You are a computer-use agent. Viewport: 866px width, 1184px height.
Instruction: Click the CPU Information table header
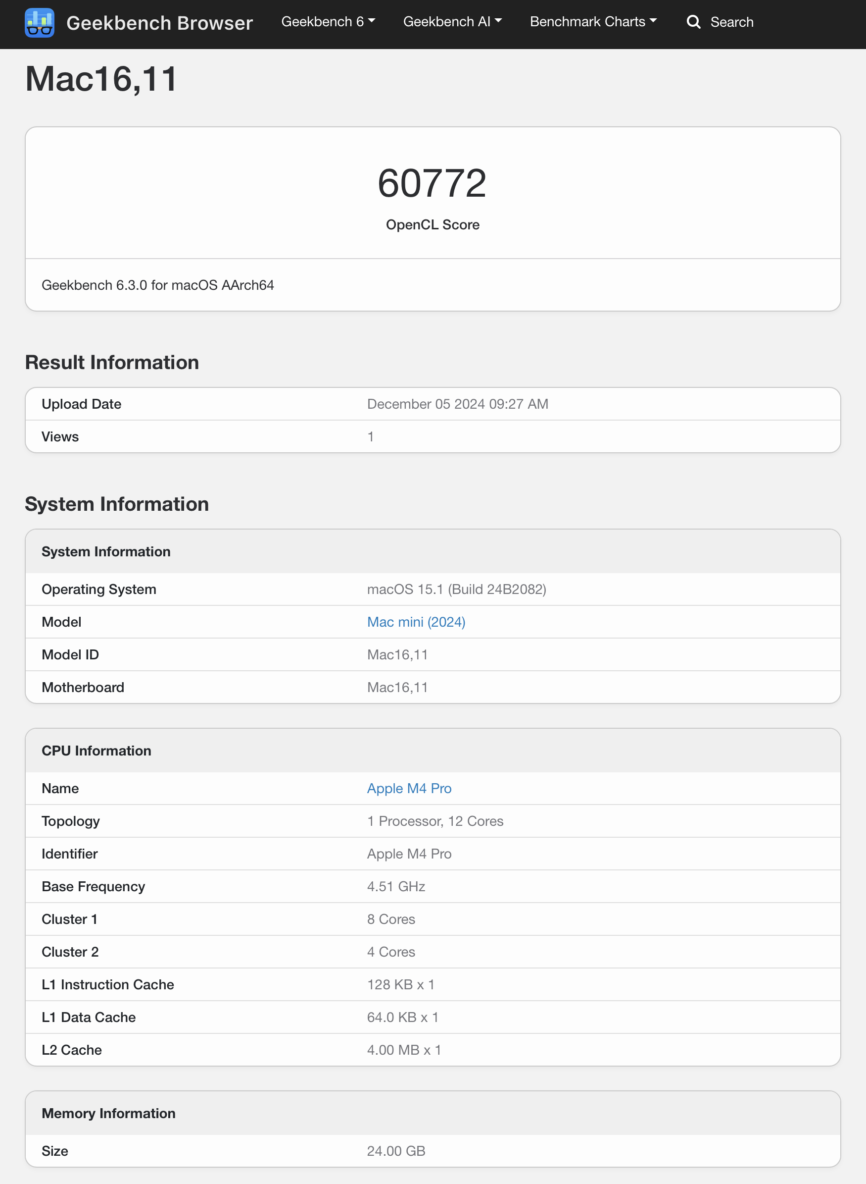(x=96, y=751)
